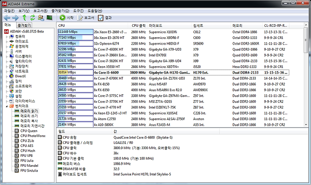This screenshot has width=311, height=185.
Task: Click the green Up arrow icon
Action: click(x=24, y=18)
